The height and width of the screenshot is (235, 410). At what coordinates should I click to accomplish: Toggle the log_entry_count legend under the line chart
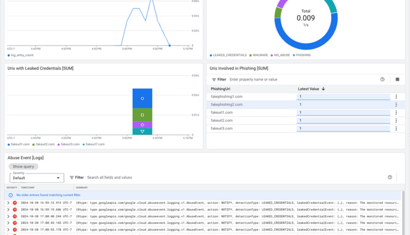(x=21, y=55)
